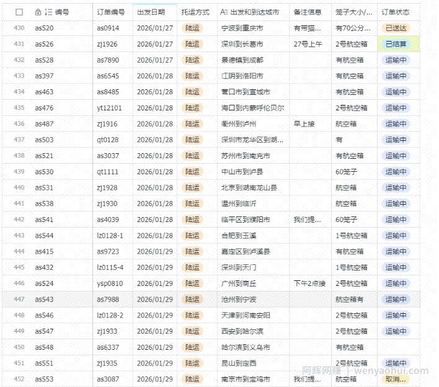Viewport: 439px width, 387px height.
Task: Click the 已结算 status tag for as526
Action: coord(396,44)
